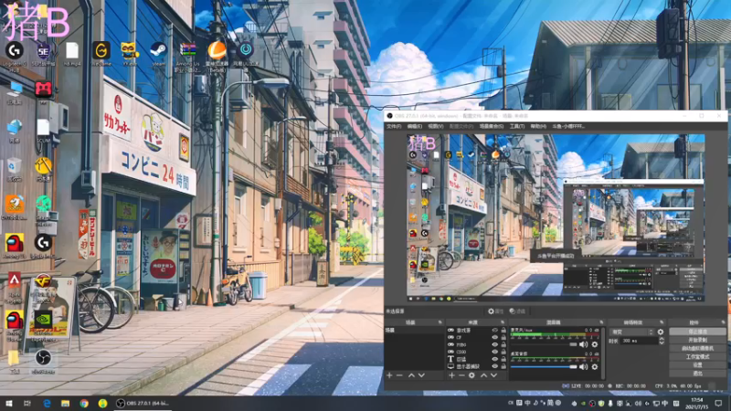This screenshot has width=731, height=411.
Task: Move the selected source down in Sources
Action: pos(494,375)
